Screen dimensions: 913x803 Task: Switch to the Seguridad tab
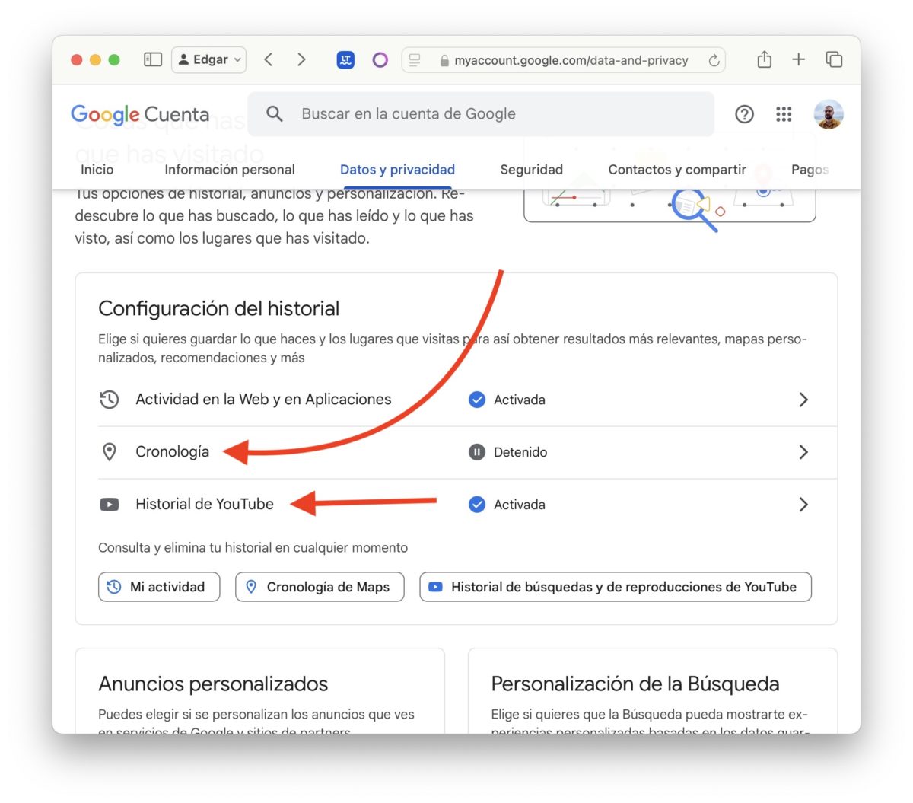pyautogui.click(x=531, y=170)
